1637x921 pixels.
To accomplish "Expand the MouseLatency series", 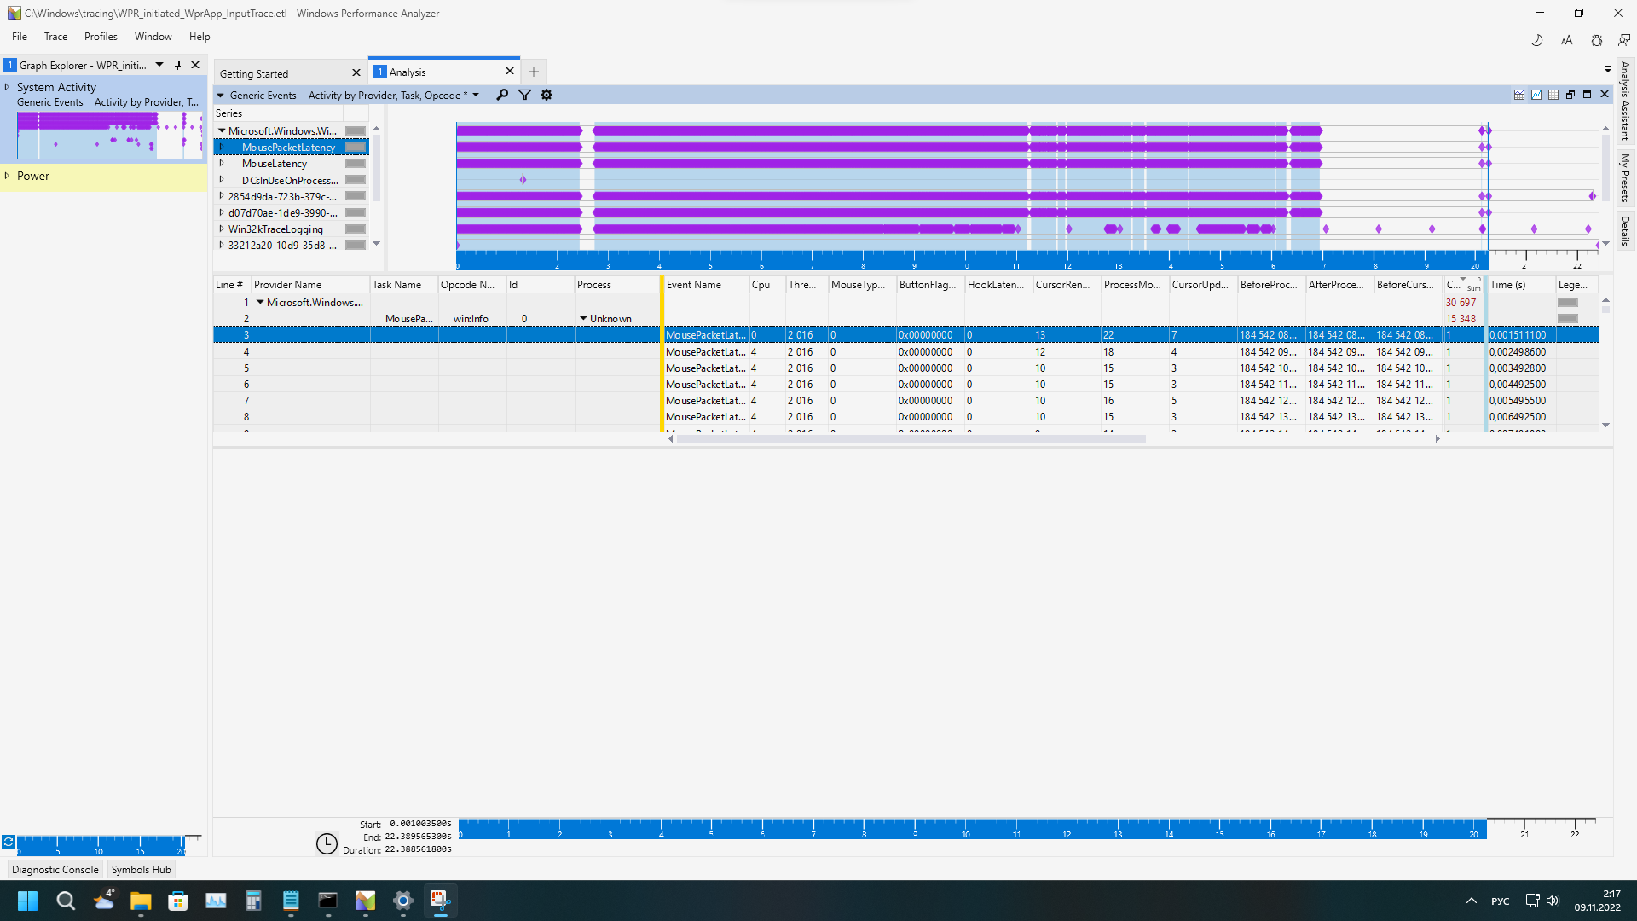I will [x=222, y=164].
